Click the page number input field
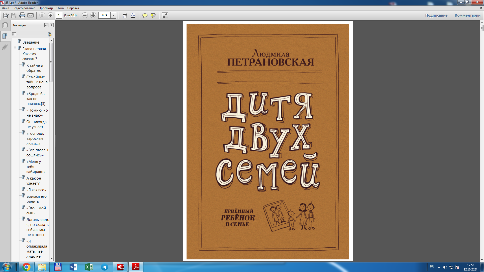484x272 pixels. (59, 15)
